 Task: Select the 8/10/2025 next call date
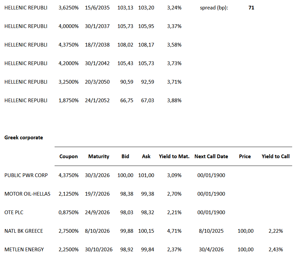[x=211, y=231]
